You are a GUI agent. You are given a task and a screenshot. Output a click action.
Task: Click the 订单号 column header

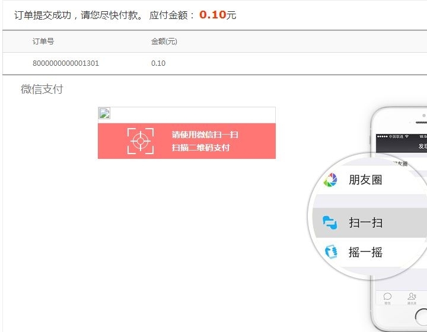coord(43,41)
